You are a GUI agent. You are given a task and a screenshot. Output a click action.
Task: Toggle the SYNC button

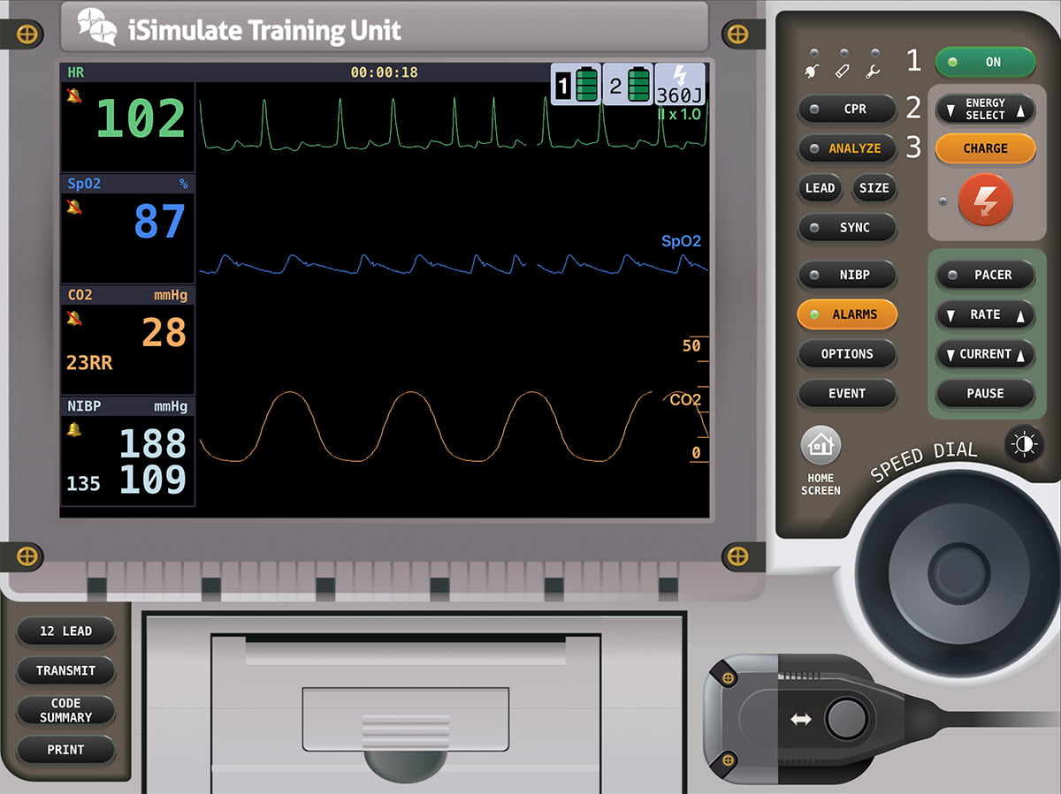[x=847, y=228]
